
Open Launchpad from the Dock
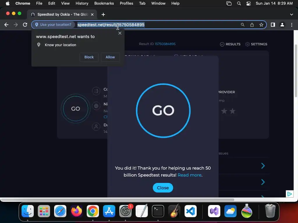tap(44, 211)
